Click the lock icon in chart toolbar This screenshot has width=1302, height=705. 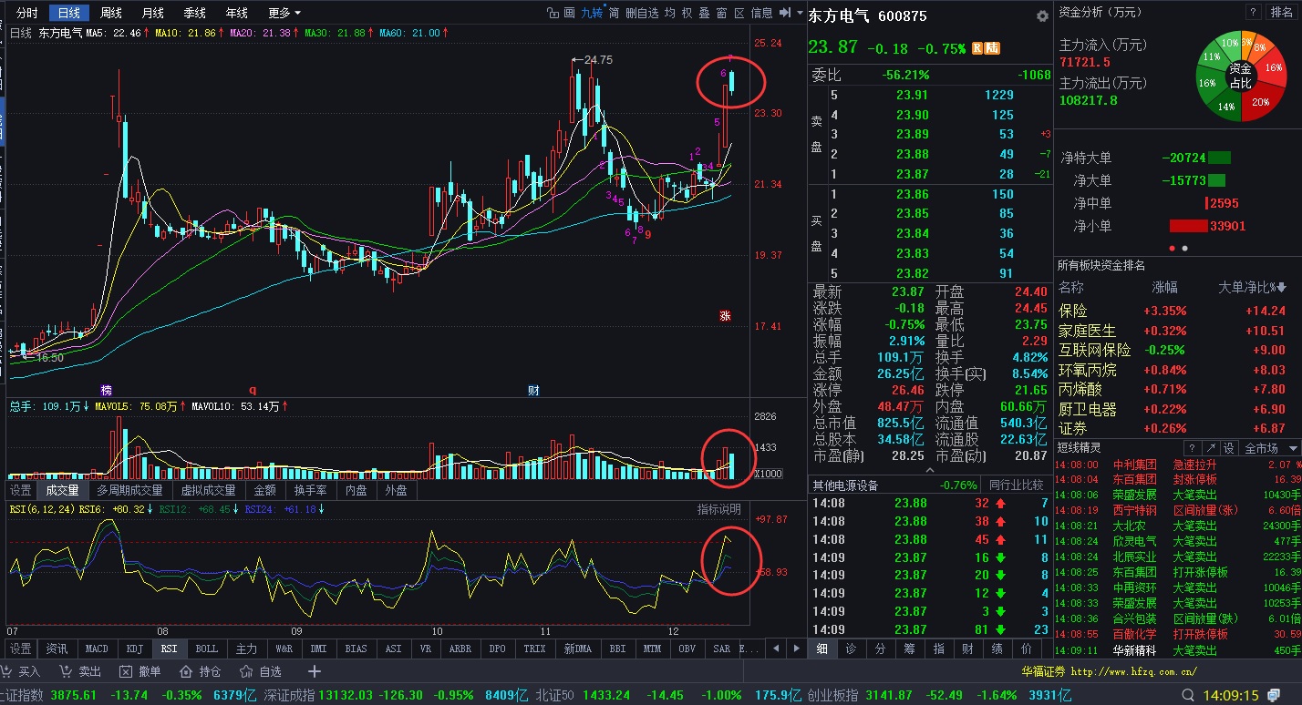click(552, 13)
